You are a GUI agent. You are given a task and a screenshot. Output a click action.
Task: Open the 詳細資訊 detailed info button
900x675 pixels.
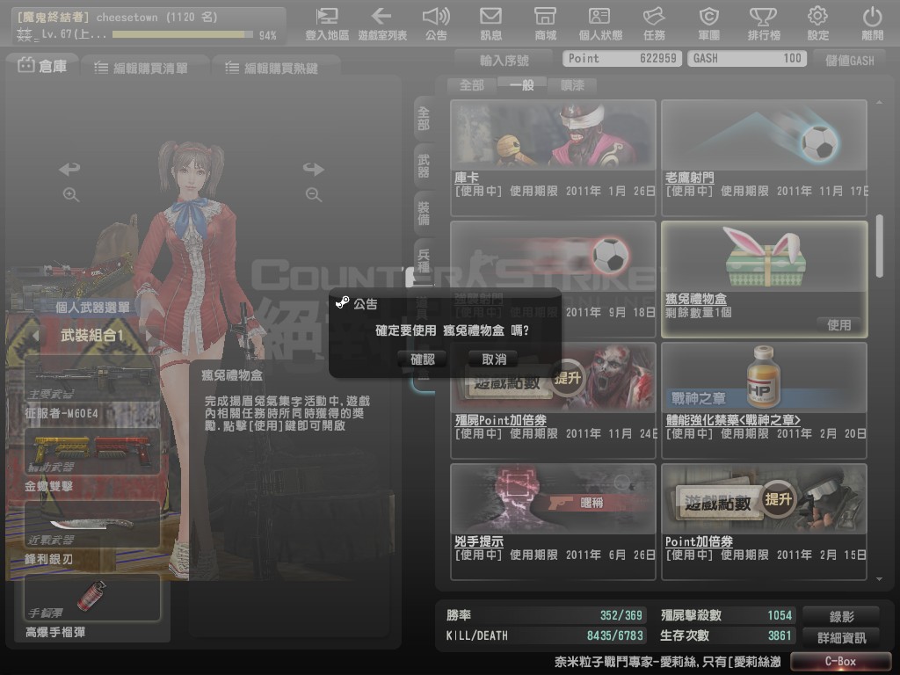[841, 638]
